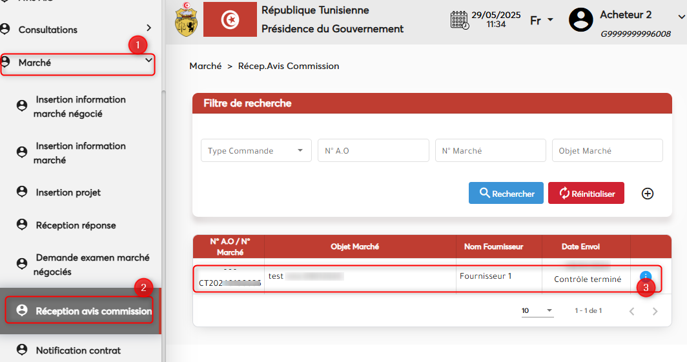Open the Type Commande dropdown
This screenshot has width=687, height=362.
(256, 150)
